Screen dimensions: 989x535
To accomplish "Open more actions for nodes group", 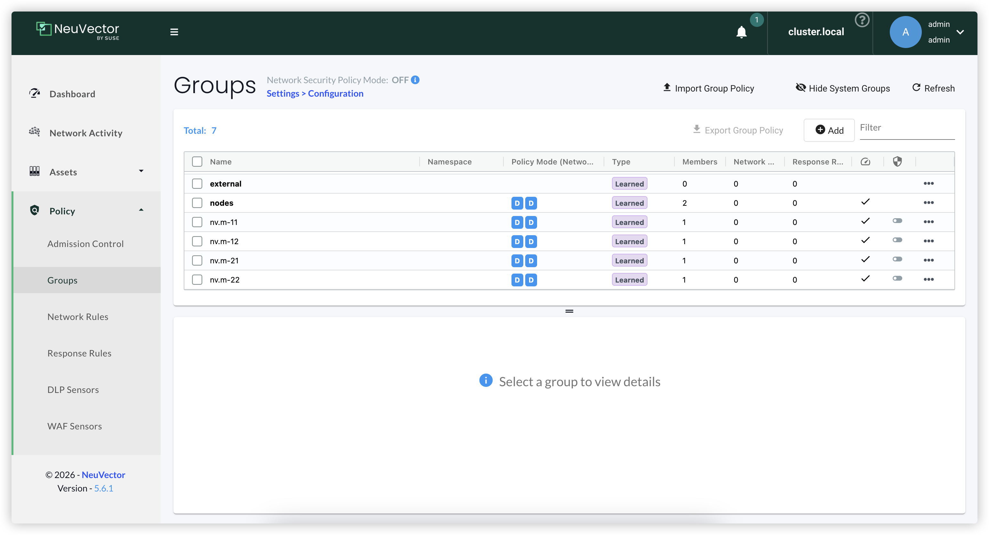I will (x=928, y=203).
